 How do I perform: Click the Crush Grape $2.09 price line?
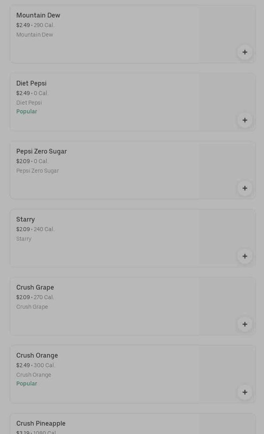click(x=35, y=298)
